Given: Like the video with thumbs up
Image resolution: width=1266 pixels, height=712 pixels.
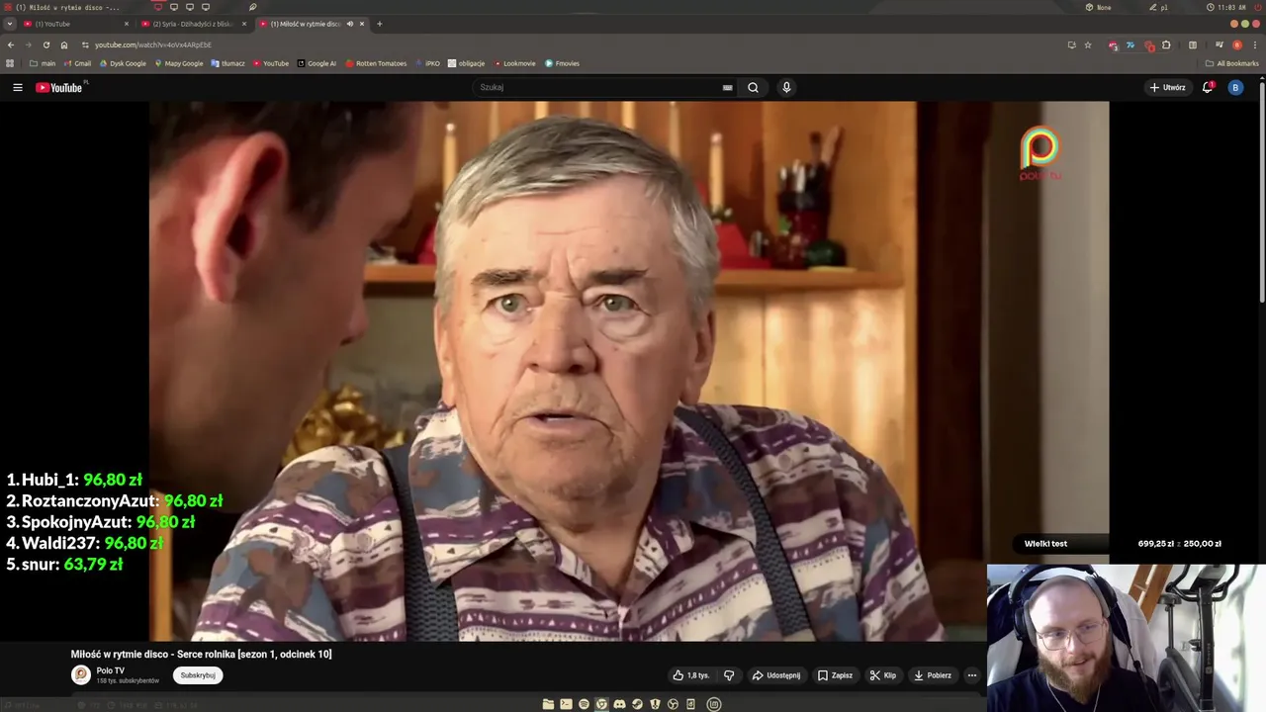Looking at the screenshot, I should (691, 675).
